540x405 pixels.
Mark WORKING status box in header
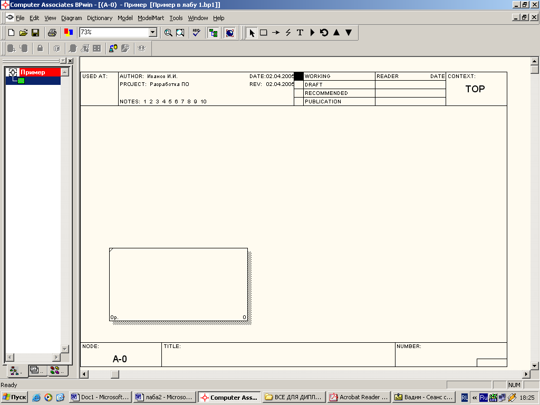tap(298, 76)
